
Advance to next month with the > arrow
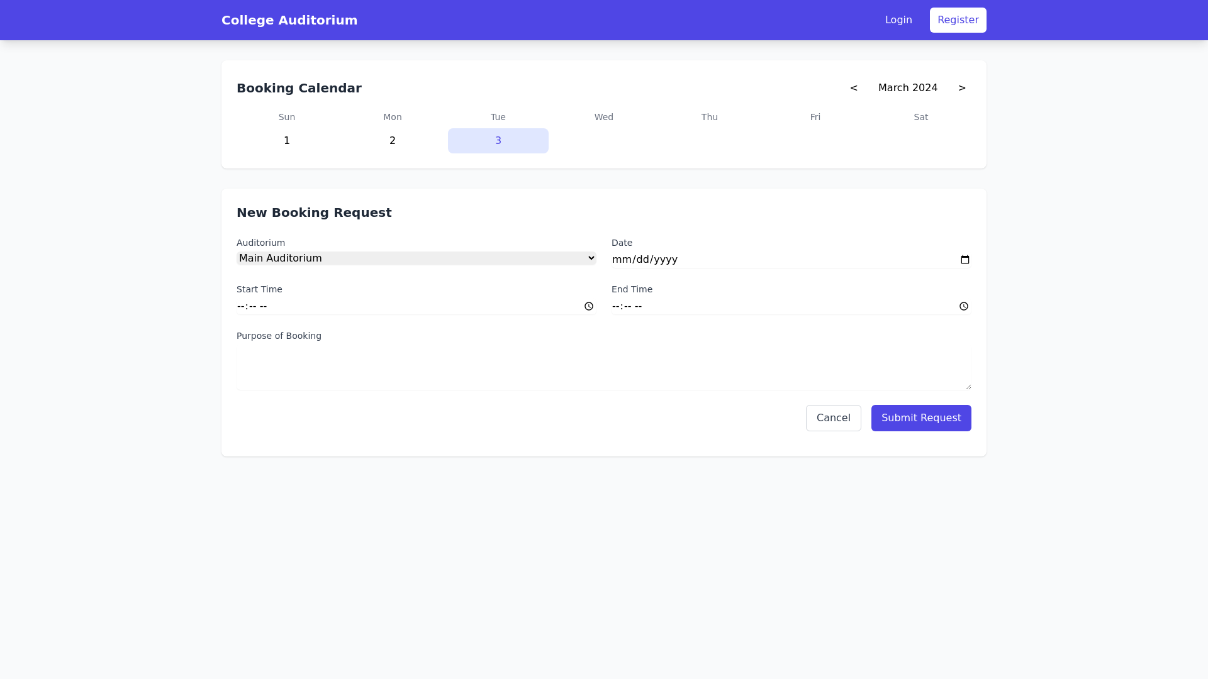[x=962, y=88]
